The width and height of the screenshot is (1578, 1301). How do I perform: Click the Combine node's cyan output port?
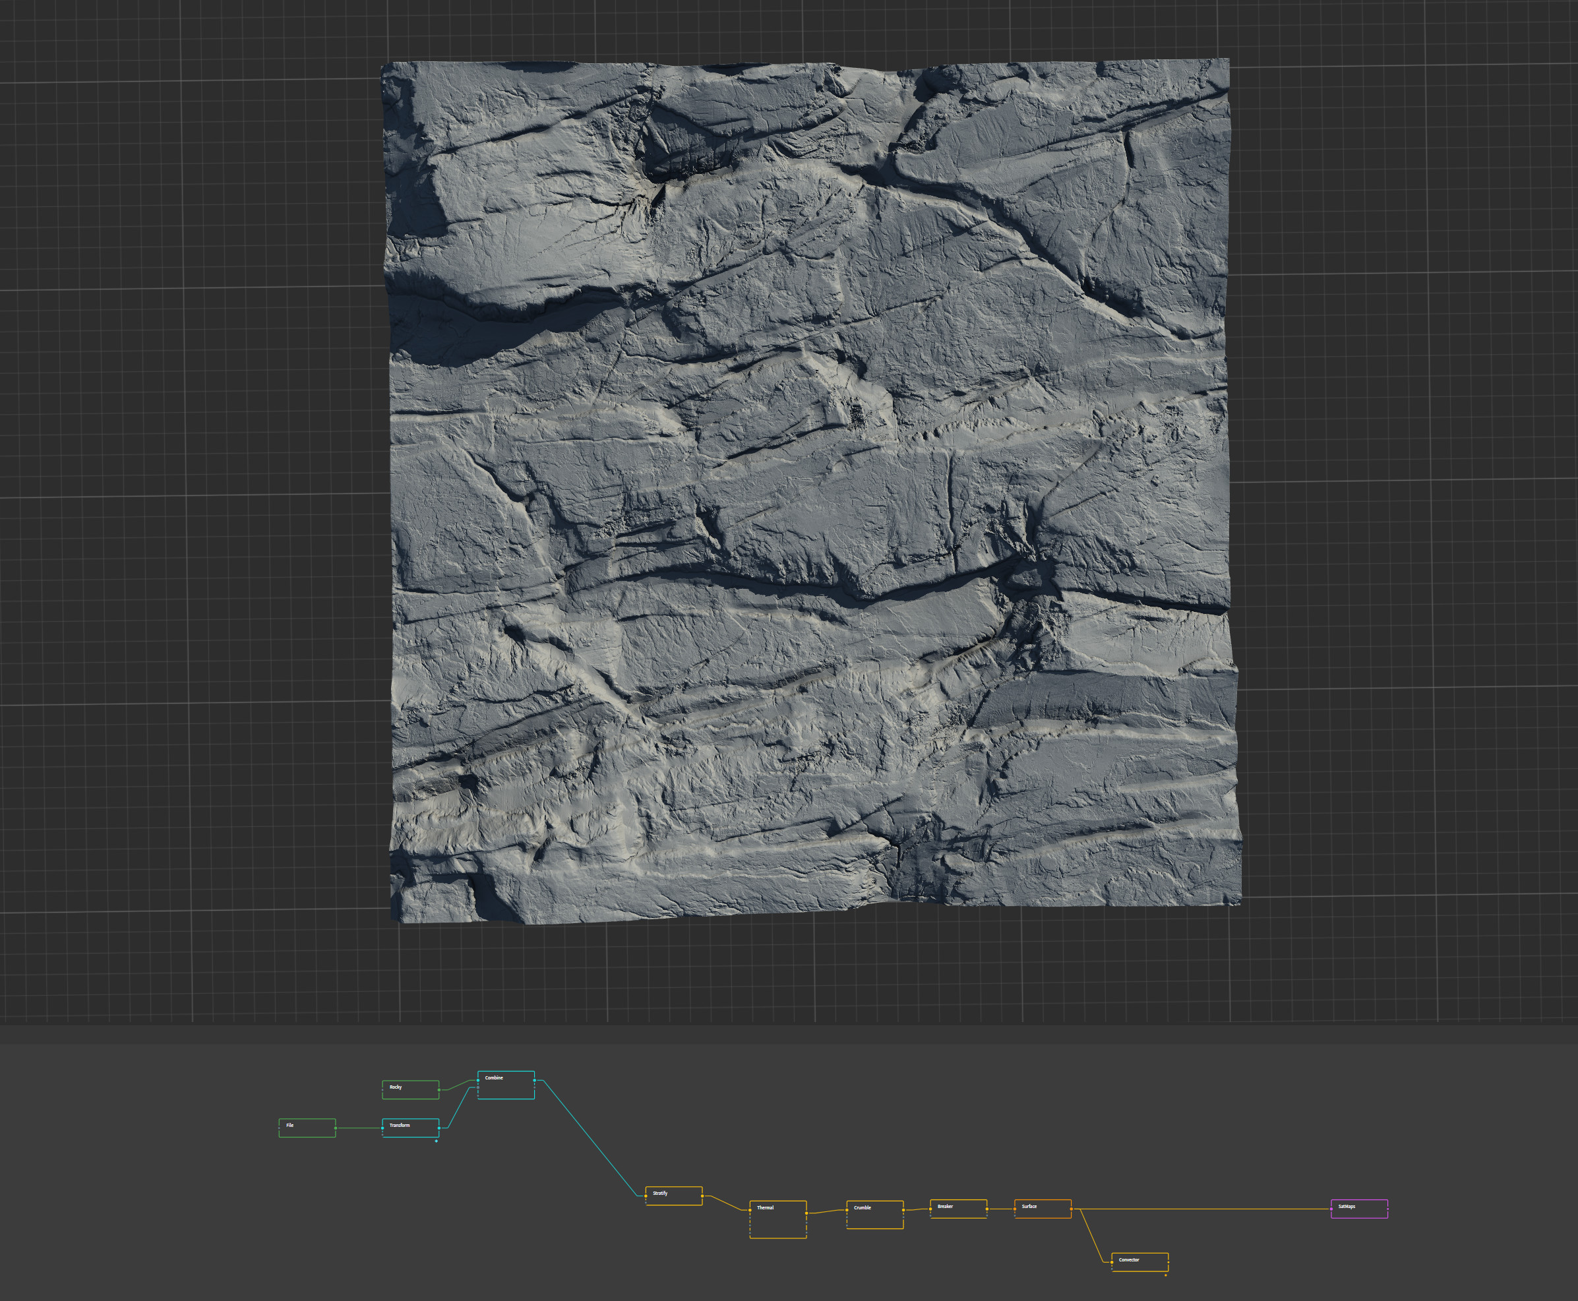[535, 1081]
